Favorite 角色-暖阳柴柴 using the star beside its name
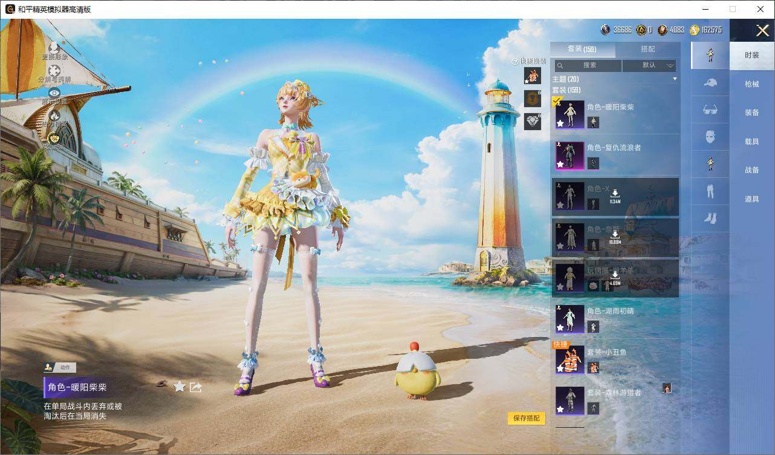 tap(180, 387)
